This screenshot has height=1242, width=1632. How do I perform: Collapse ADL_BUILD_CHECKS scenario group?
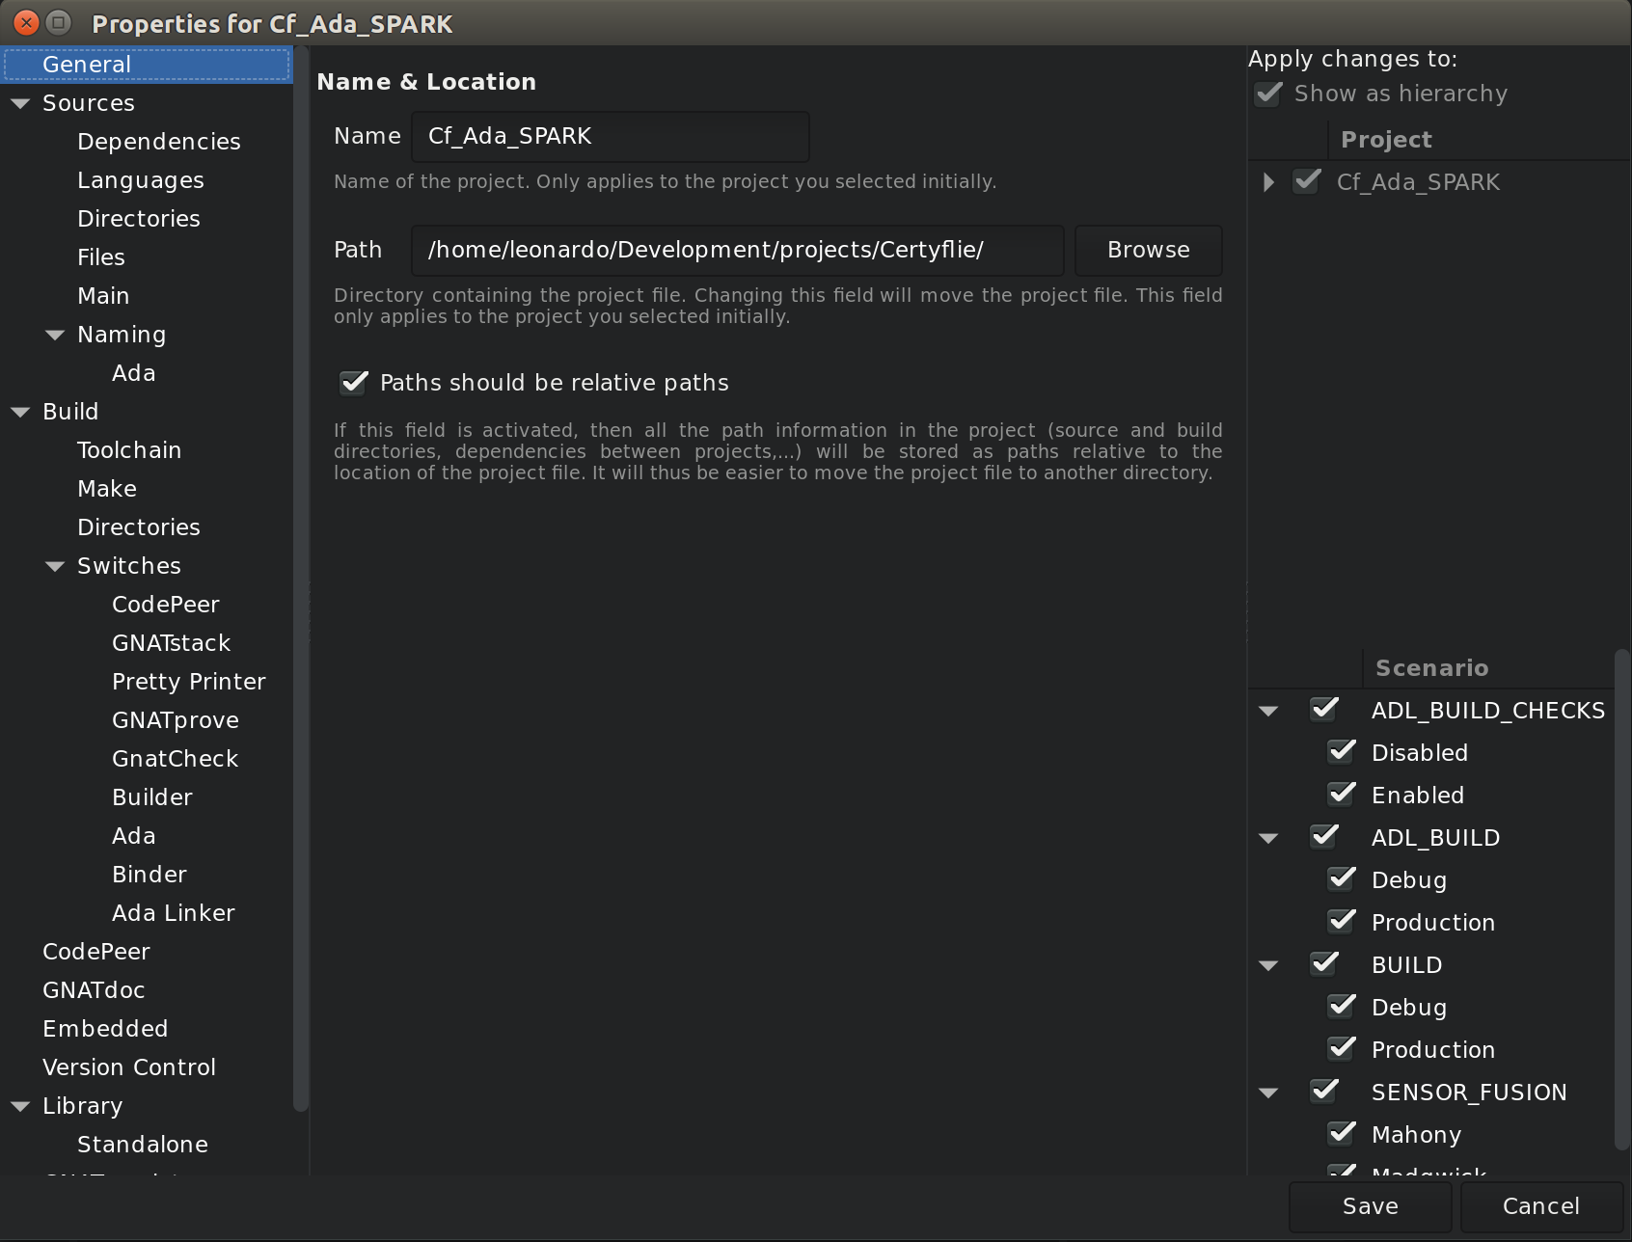point(1268,711)
